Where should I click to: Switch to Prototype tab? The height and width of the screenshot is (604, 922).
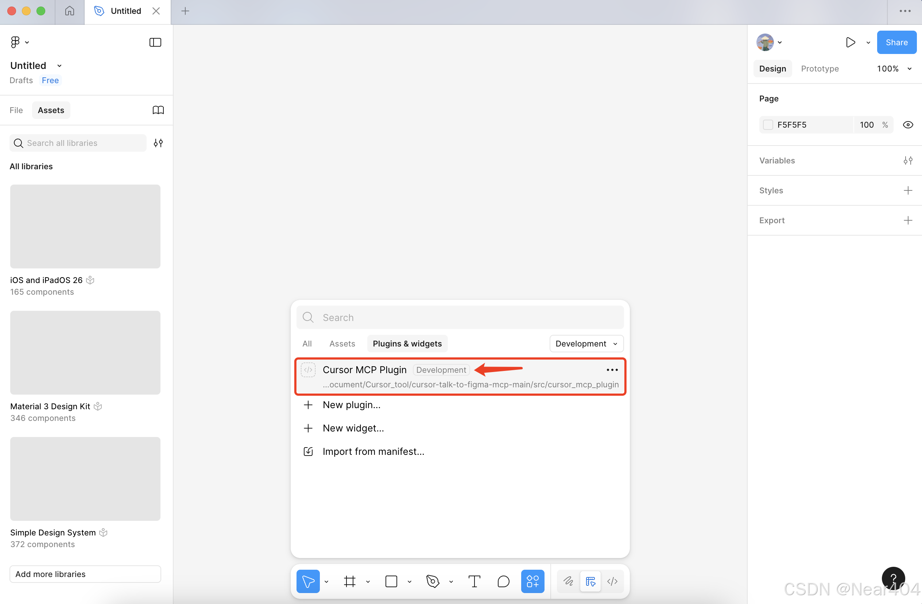point(820,69)
